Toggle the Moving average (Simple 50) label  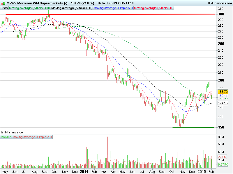[x=113, y=8]
